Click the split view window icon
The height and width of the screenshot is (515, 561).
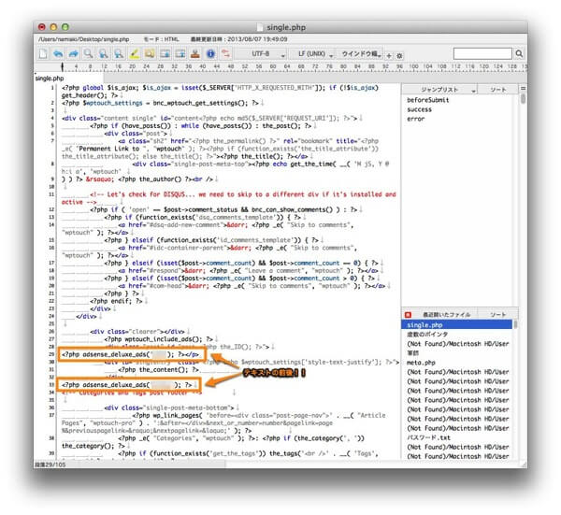pyautogui.click(x=165, y=54)
